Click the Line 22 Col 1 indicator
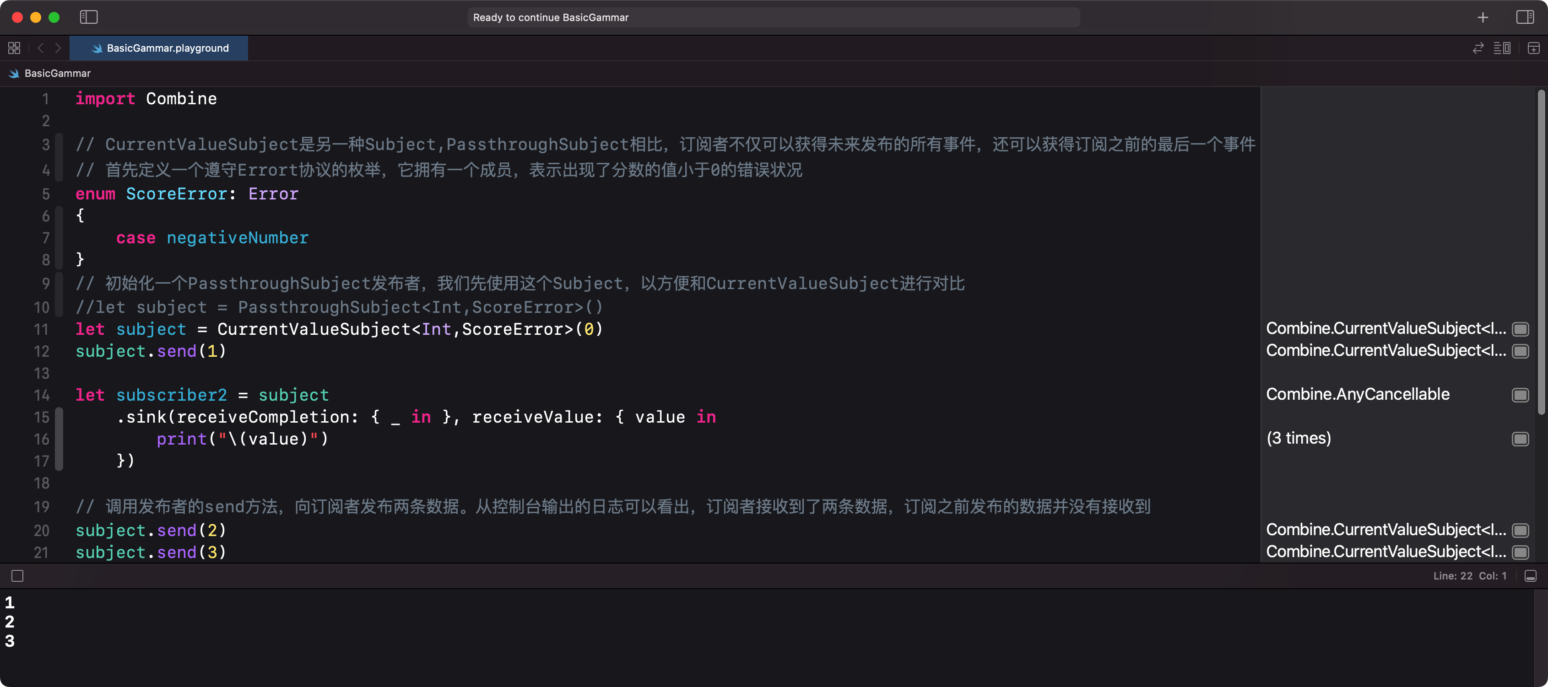The image size is (1548, 687). point(1469,576)
